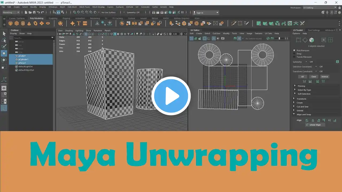
Task: Play the Maya Unwrapping video
Action: tap(171, 96)
